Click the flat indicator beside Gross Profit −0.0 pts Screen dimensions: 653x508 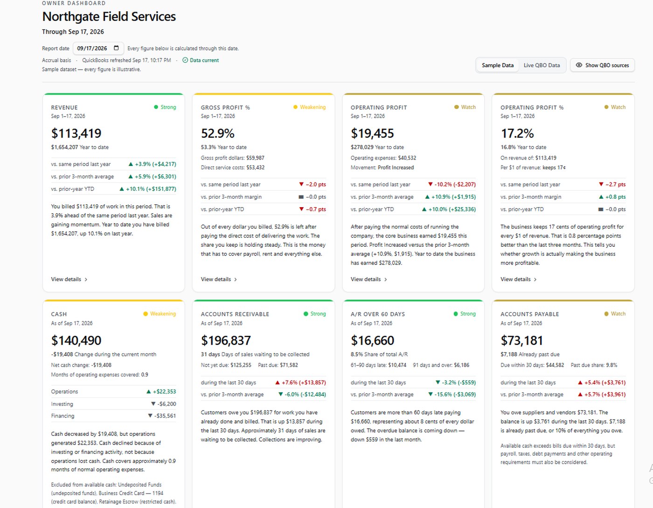[301, 197]
